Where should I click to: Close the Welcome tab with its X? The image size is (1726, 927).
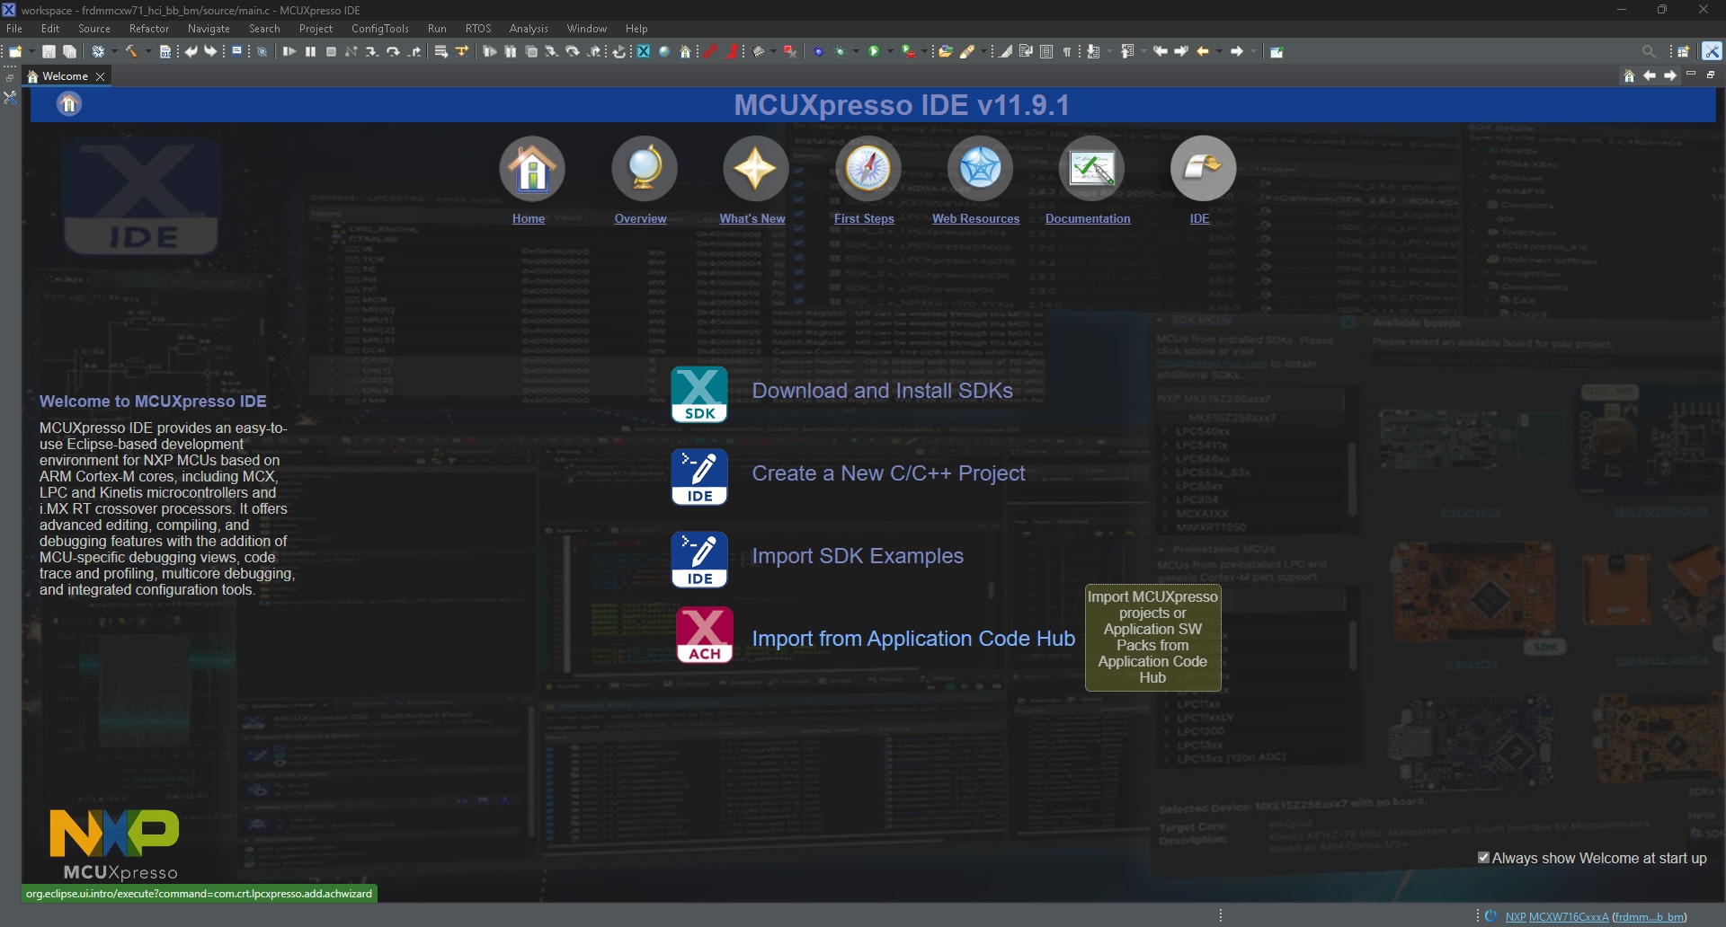point(101,76)
